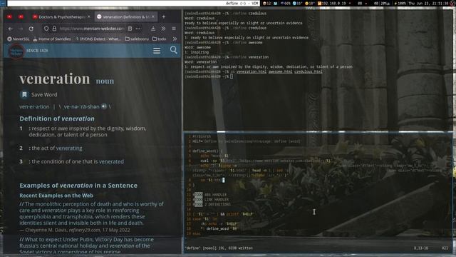
Task: Reload the Merriam-Webster page
Action: click(x=31, y=29)
